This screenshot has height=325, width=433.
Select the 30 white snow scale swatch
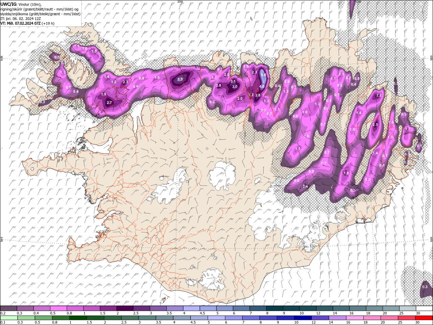click(424, 308)
